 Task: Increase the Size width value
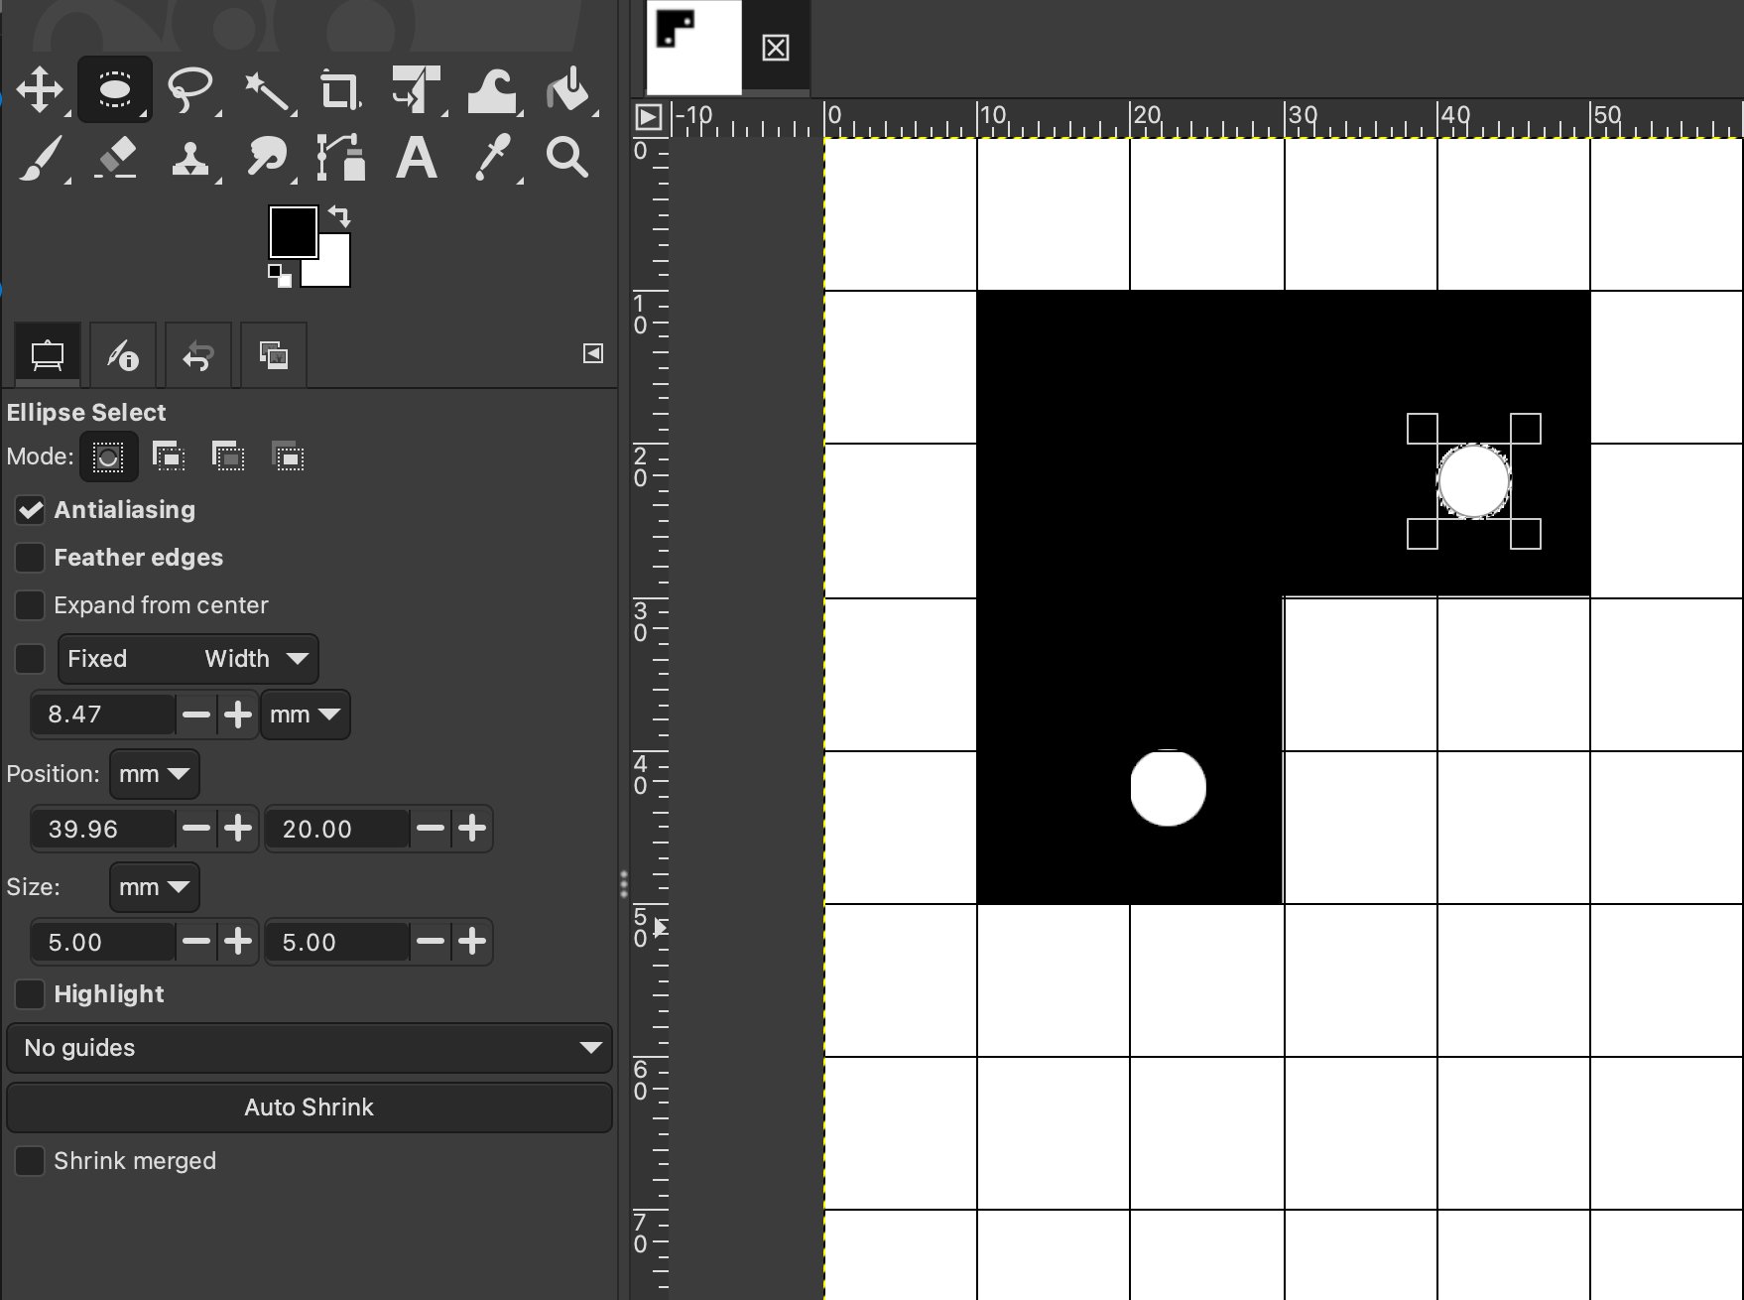(238, 942)
